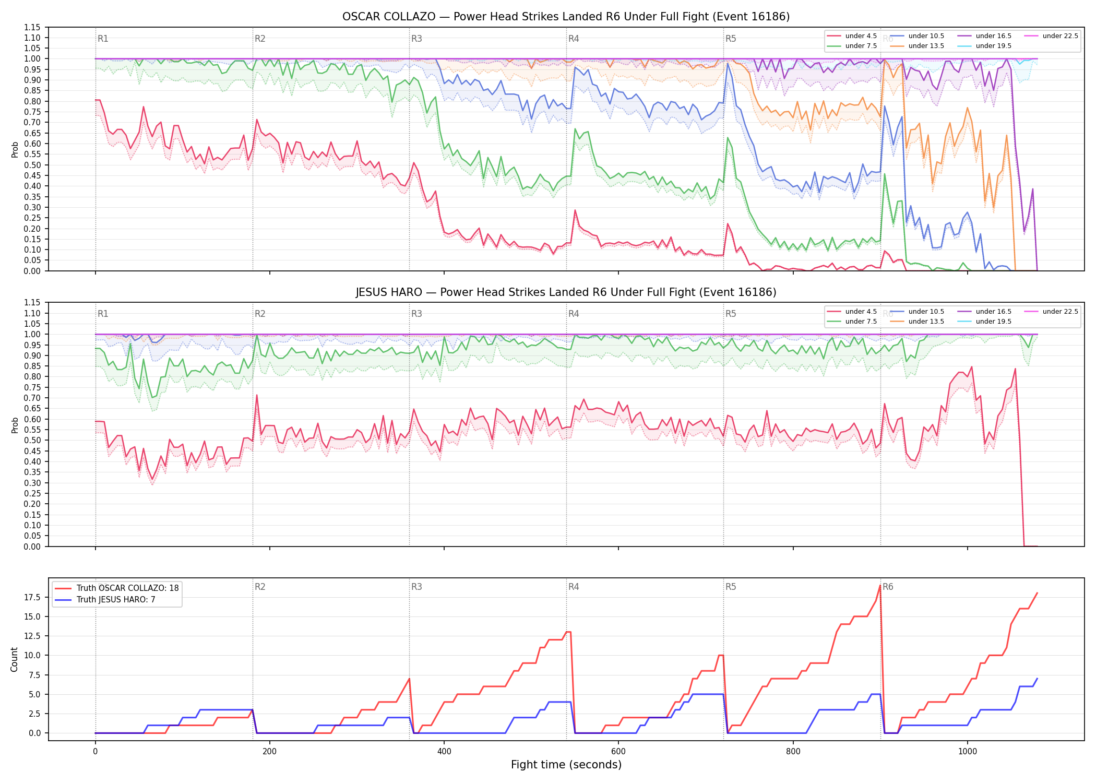Click the '600' tick on fight time axis
The width and height of the screenshot is (1096, 783).
click(x=618, y=752)
